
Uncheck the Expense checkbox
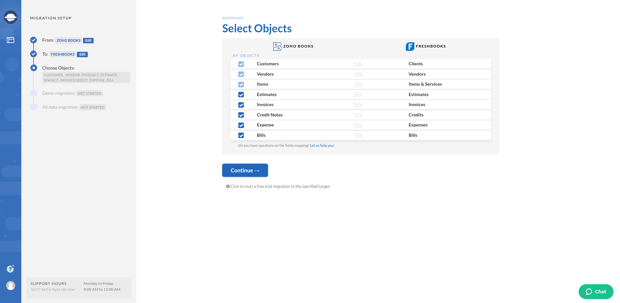click(241, 125)
